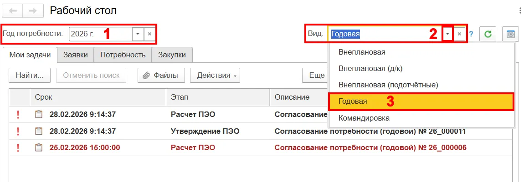Click Утверждение ПЭО stage cell

pos(205,131)
